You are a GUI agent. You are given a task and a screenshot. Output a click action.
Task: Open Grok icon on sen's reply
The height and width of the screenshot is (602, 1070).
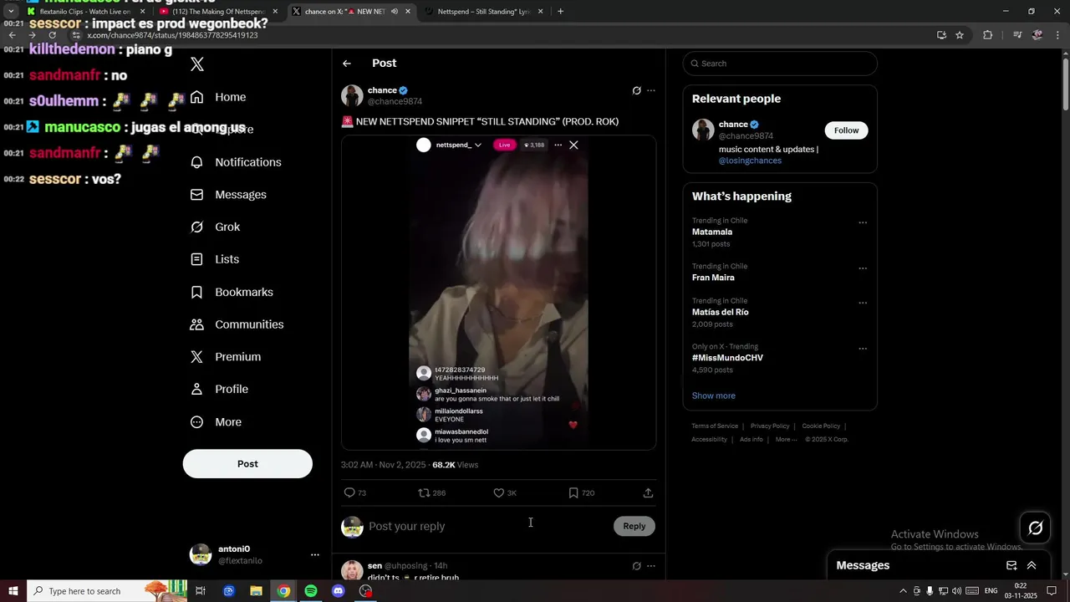pos(636,566)
